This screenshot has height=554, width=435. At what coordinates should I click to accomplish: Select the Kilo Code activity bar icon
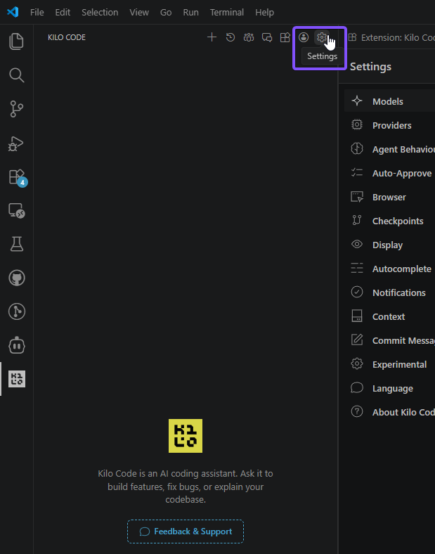[x=17, y=379]
